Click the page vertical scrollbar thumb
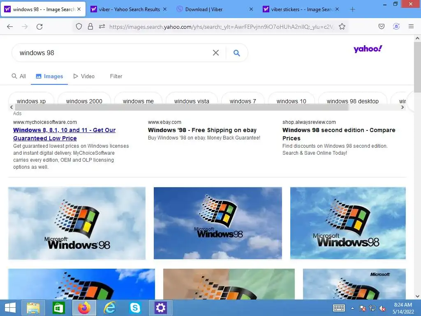Screen dimensions: 421x316 click(417, 67)
